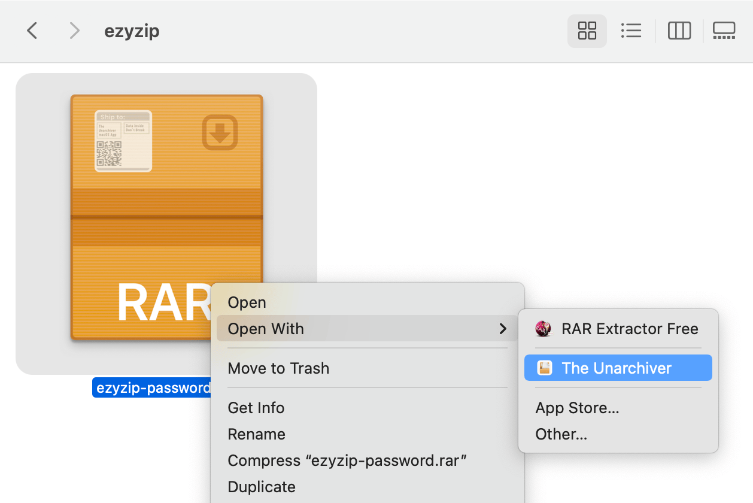Switch to gallery view mode
Screen dimensions: 753x503
724,31
